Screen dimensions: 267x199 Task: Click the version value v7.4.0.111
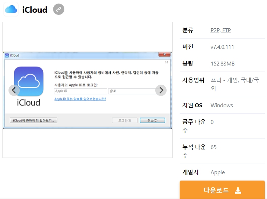pyautogui.click(x=222, y=47)
